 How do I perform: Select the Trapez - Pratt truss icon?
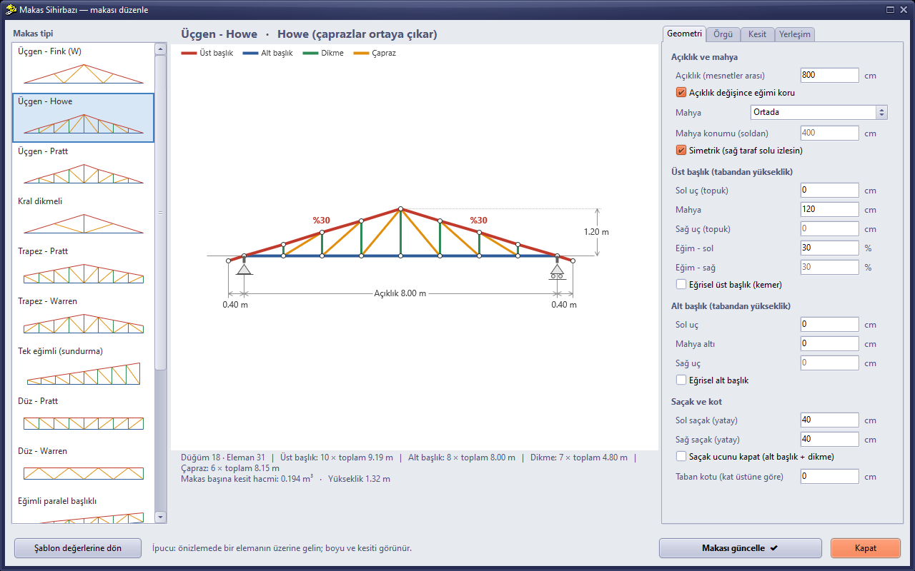84,274
